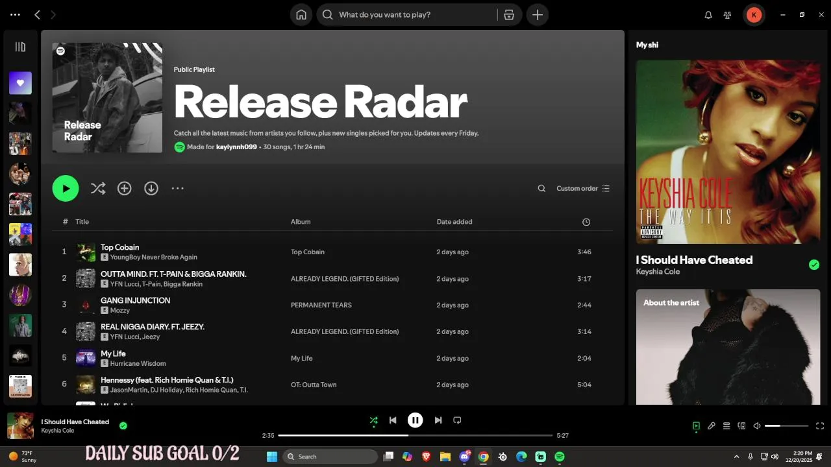Viewport: 831px width, 467px height.
Task: Skip to next track
Action: click(438, 420)
